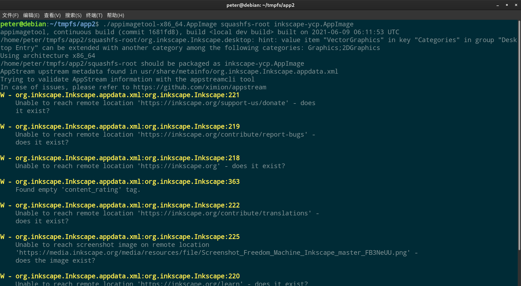This screenshot has width=521, height=286.
Task: Click the warning line ending in Inkscape:218
Action: 120,158
